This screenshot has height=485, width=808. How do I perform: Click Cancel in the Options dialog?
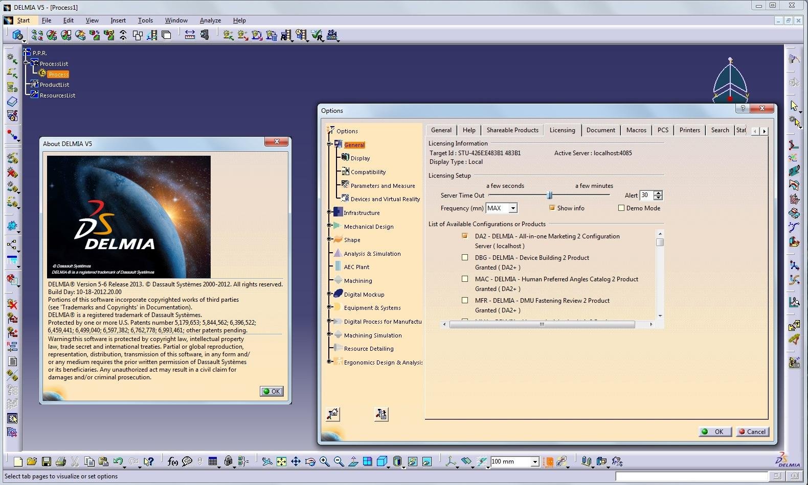(x=752, y=431)
